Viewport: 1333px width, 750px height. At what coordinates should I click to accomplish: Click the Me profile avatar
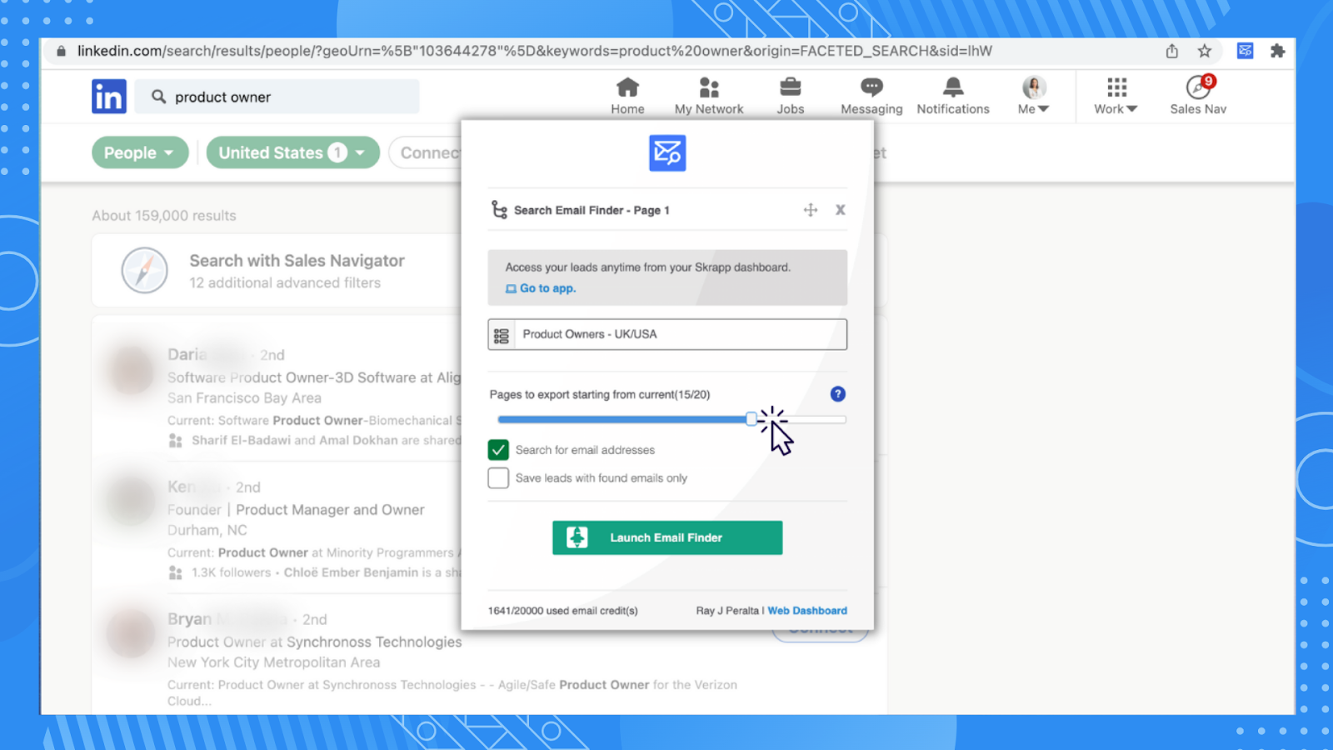pyautogui.click(x=1034, y=87)
